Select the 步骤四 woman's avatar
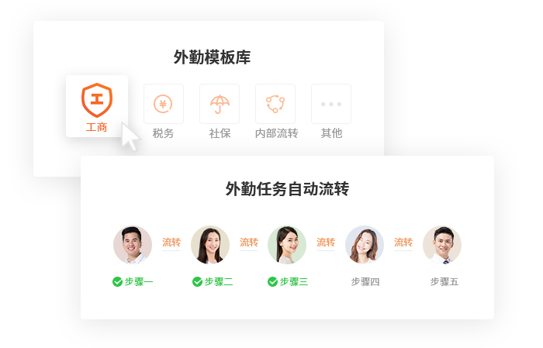The height and width of the screenshot is (348, 543). (x=365, y=245)
